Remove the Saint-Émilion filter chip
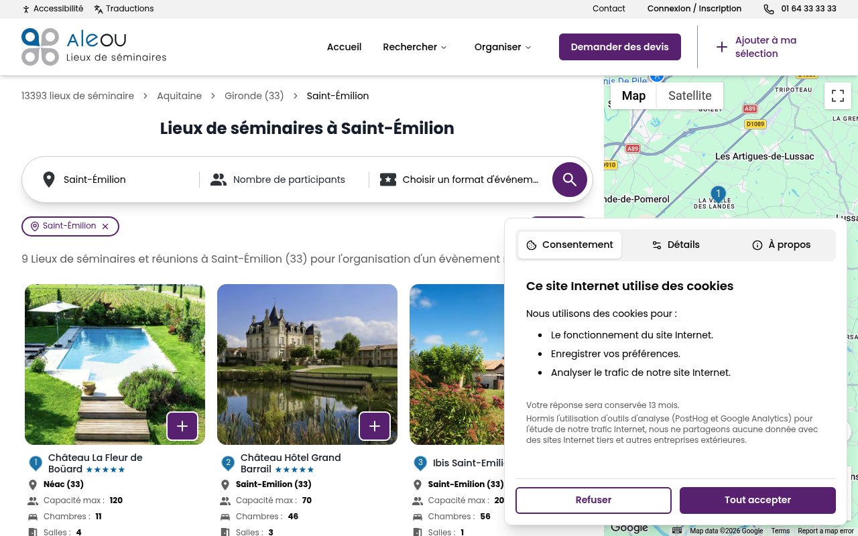This screenshot has width=858, height=536. 105,226
